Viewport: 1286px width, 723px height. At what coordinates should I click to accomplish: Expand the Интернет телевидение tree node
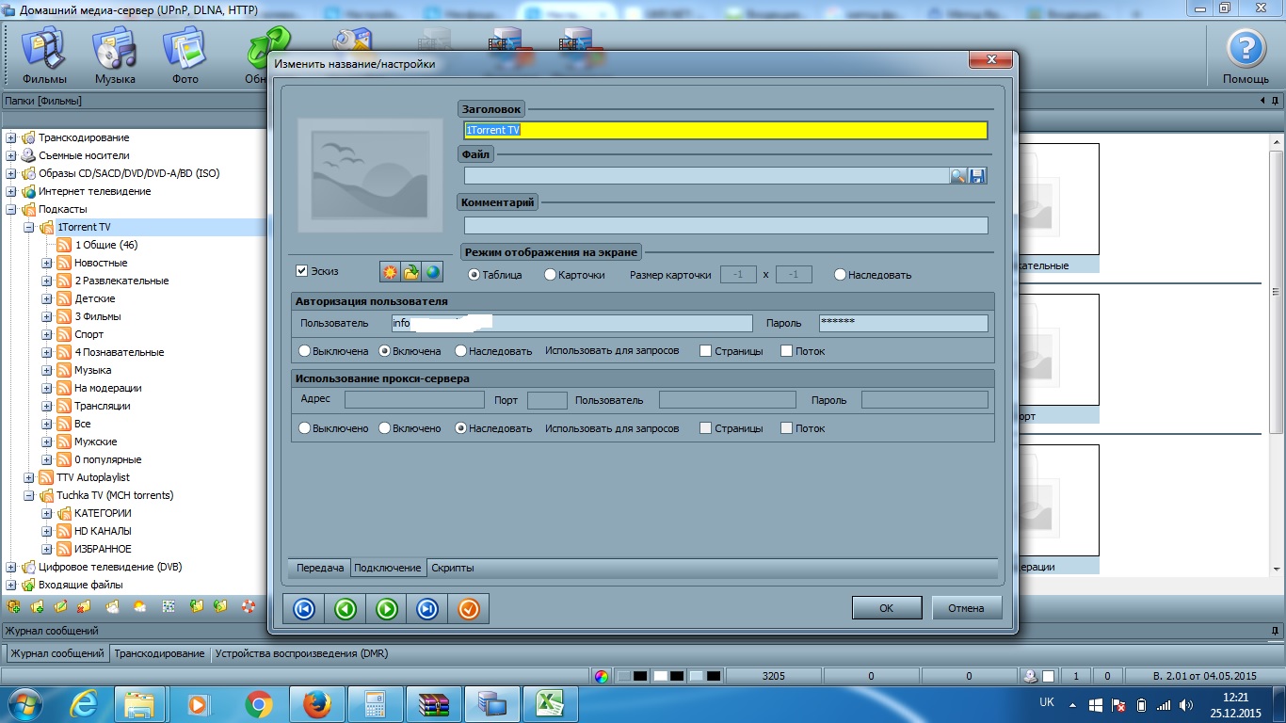pos(11,191)
